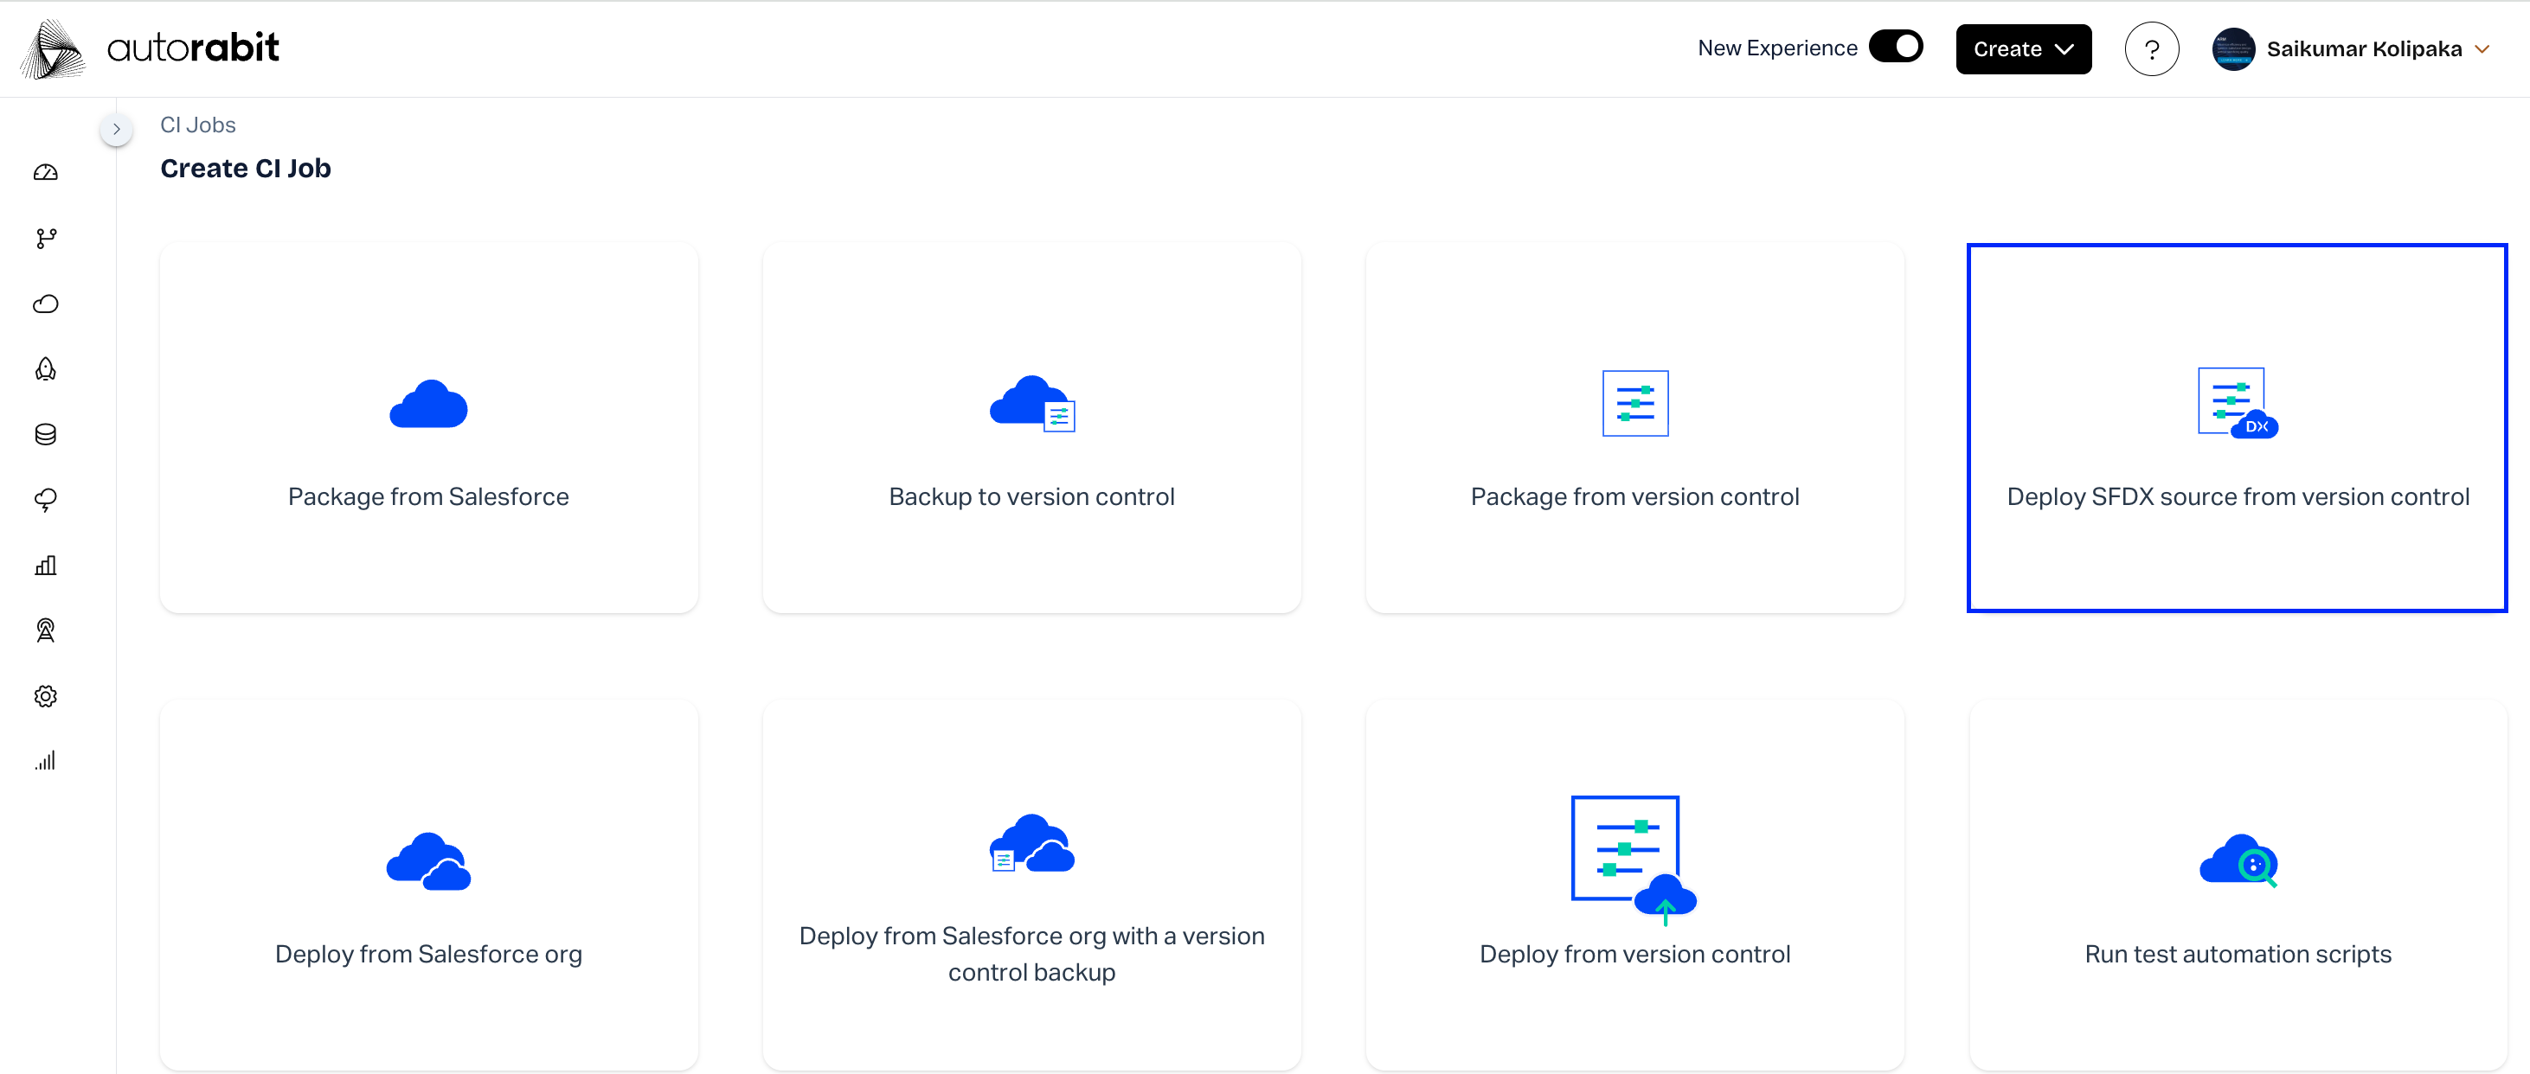The image size is (2530, 1074).
Task: Toggle the New Experience switch
Action: click(x=1895, y=47)
